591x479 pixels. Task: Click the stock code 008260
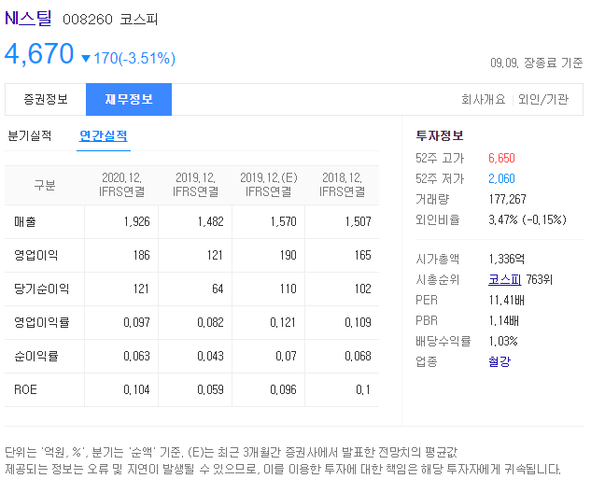click(88, 20)
